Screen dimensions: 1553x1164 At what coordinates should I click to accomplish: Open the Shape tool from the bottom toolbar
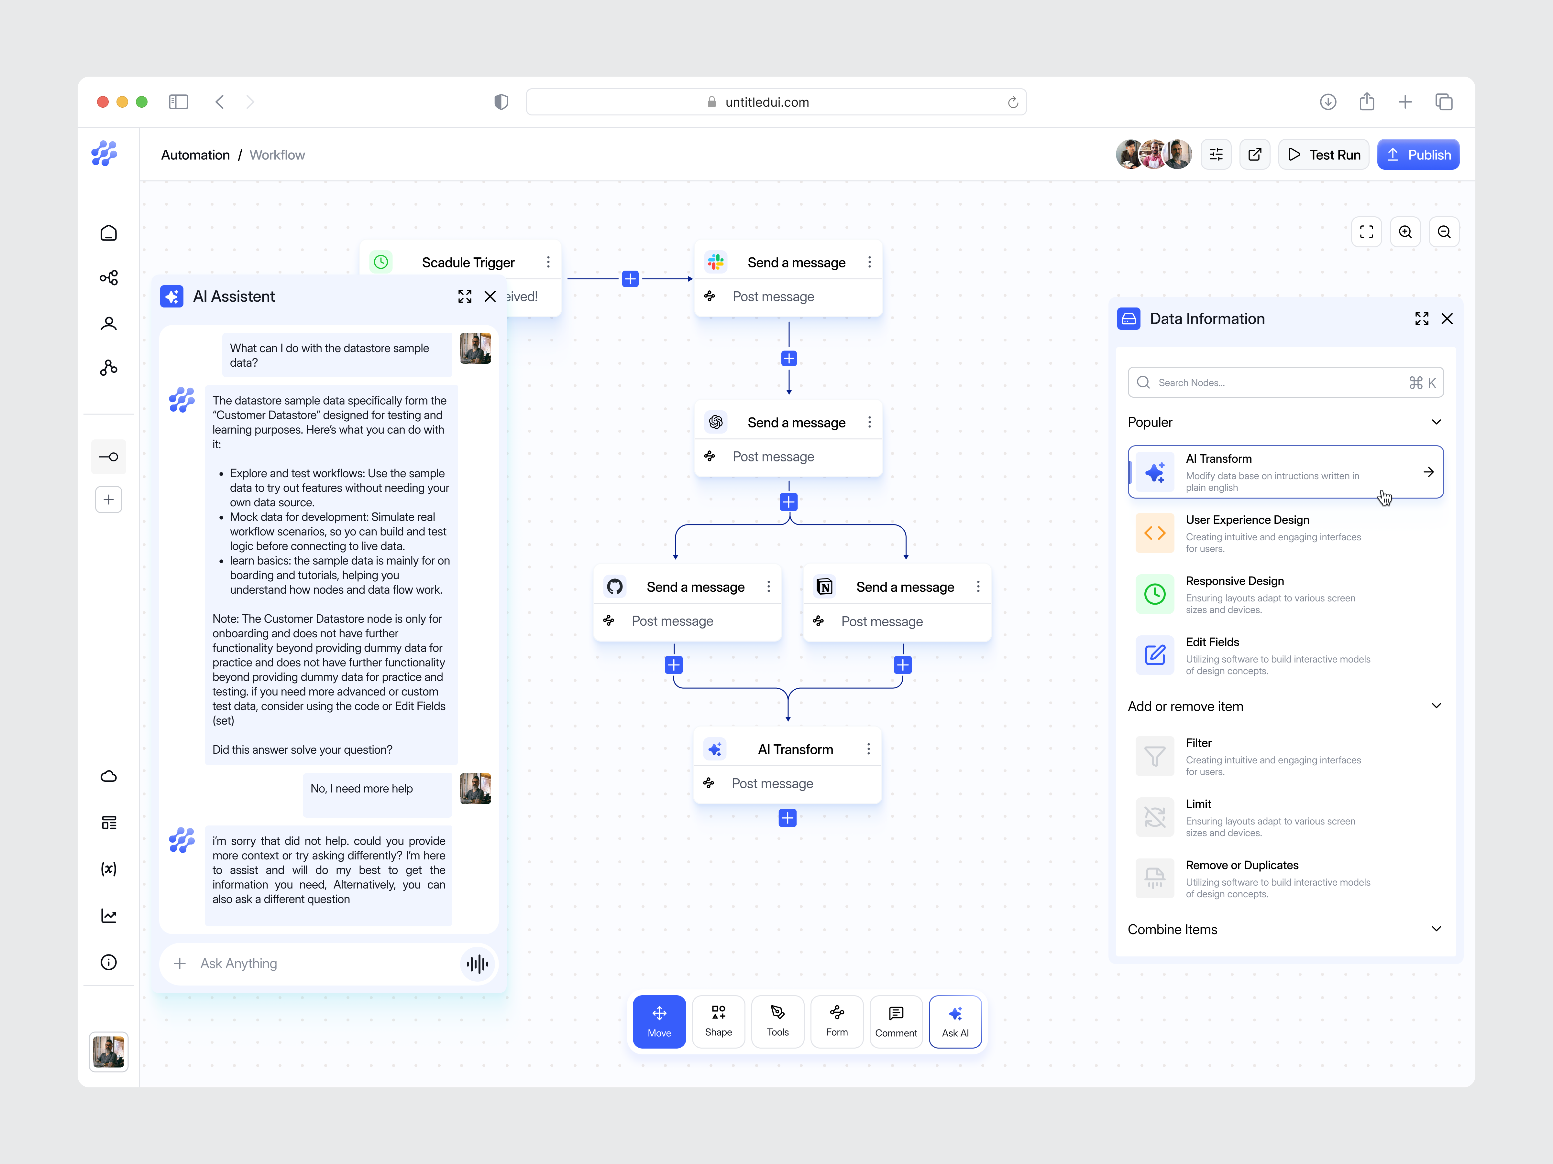point(718,1021)
